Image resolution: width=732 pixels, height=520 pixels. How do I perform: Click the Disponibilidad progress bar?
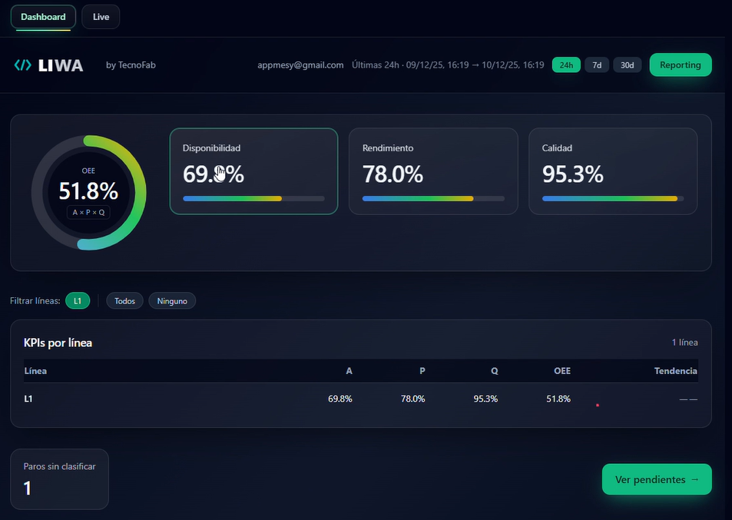[253, 199]
